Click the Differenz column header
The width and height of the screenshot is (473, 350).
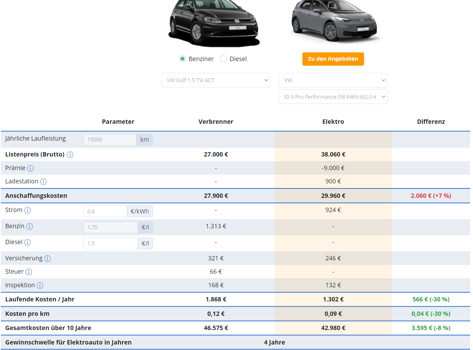click(x=431, y=122)
